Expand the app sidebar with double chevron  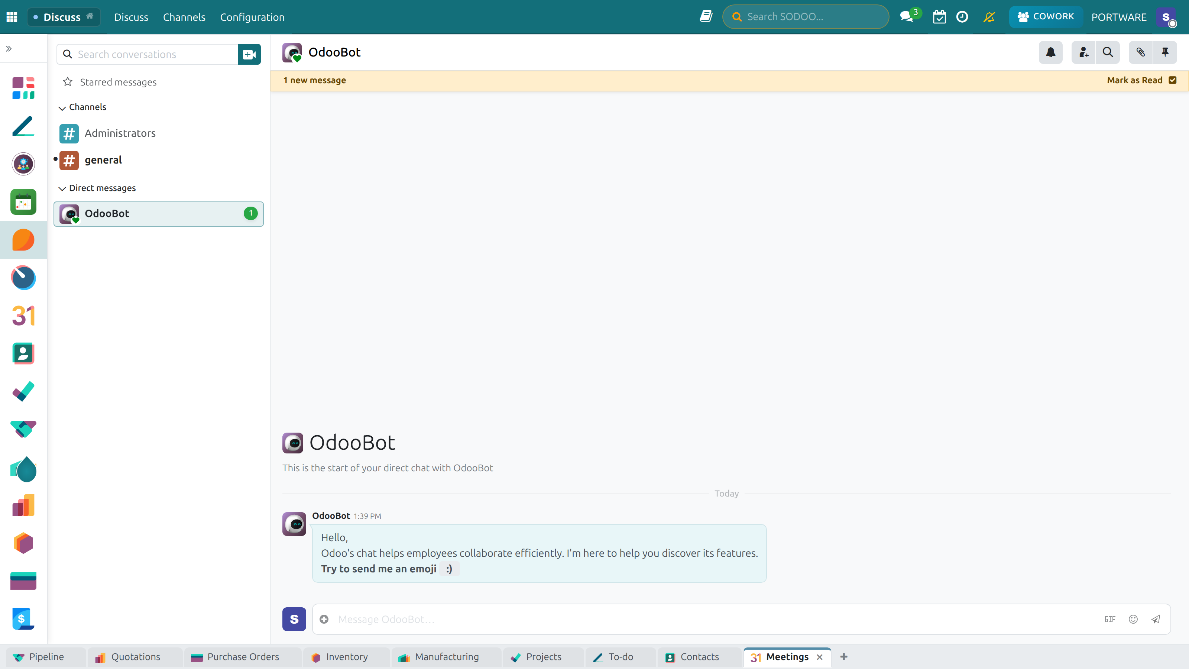[x=9, y=48]
